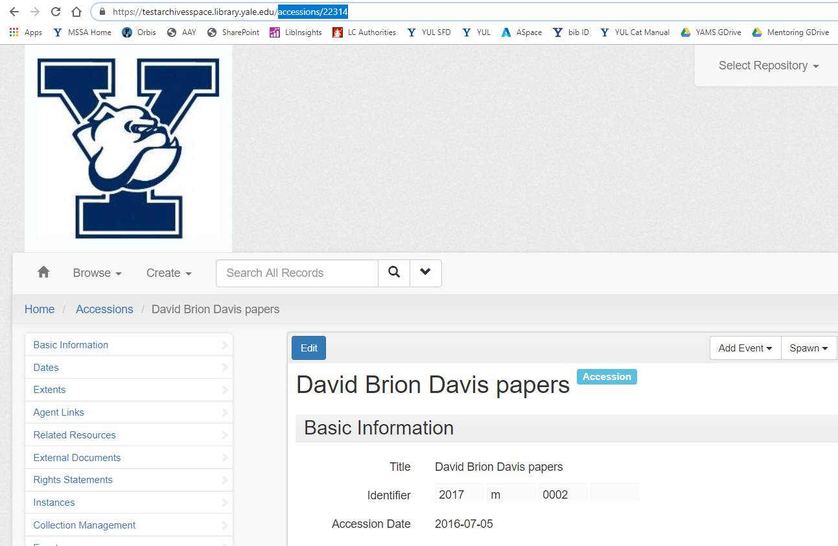838x546 pixels.
Task: Go to Home in the breadcrumb
Action: (x=40, y=309)
